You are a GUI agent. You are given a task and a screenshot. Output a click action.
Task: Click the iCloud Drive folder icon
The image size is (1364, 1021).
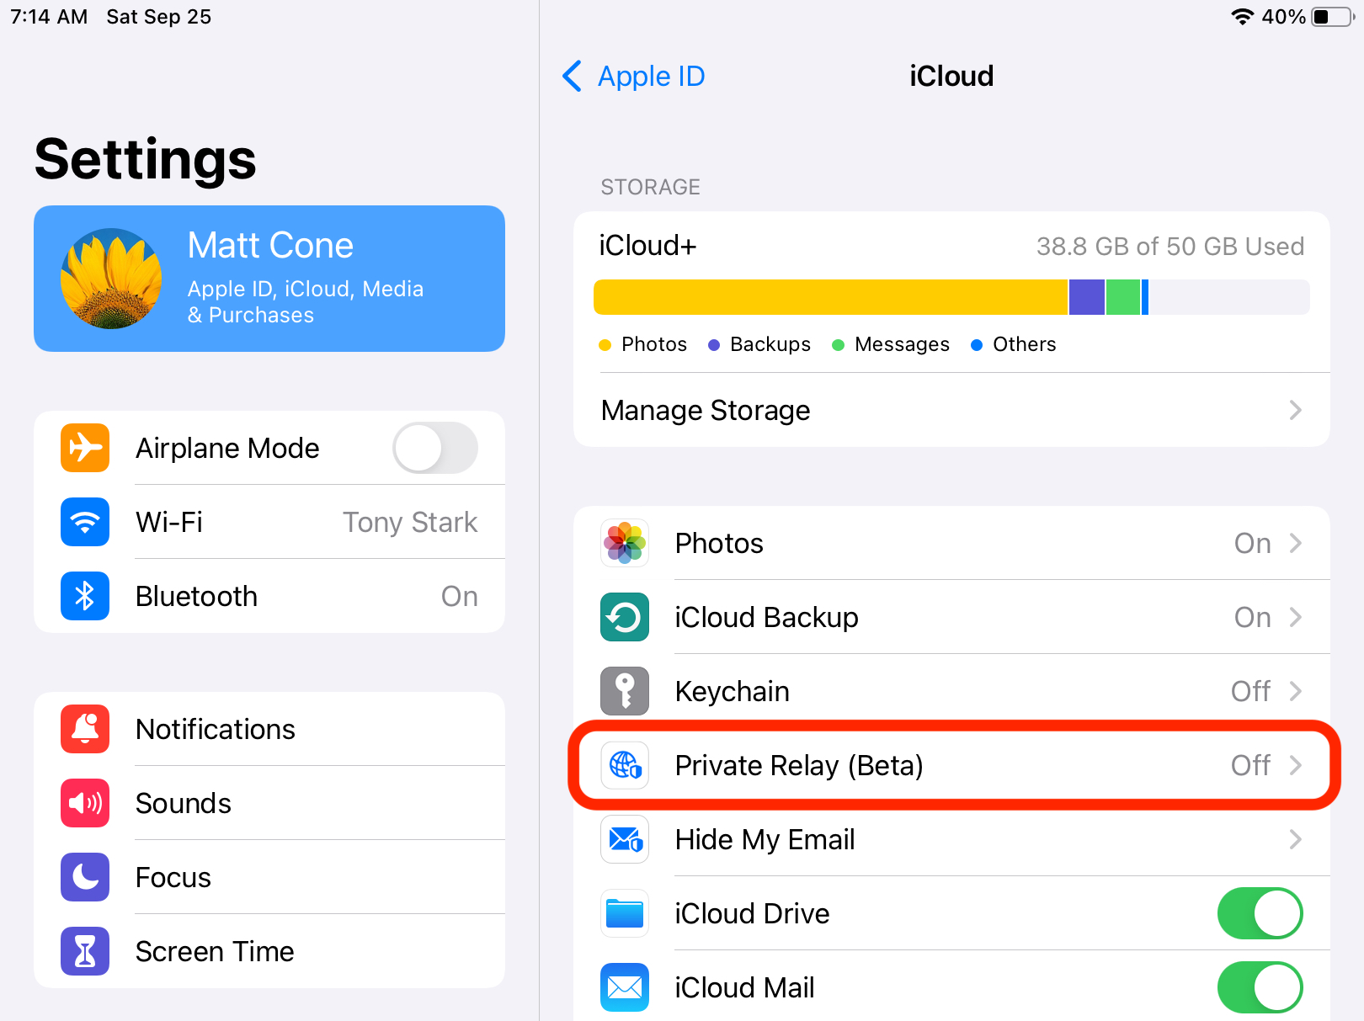624,913
